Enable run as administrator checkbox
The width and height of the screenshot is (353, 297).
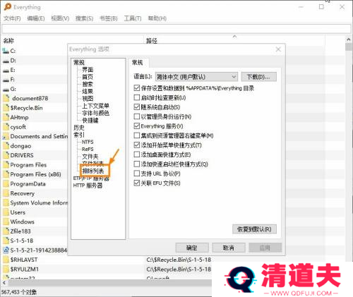click(x=137, y=116)
